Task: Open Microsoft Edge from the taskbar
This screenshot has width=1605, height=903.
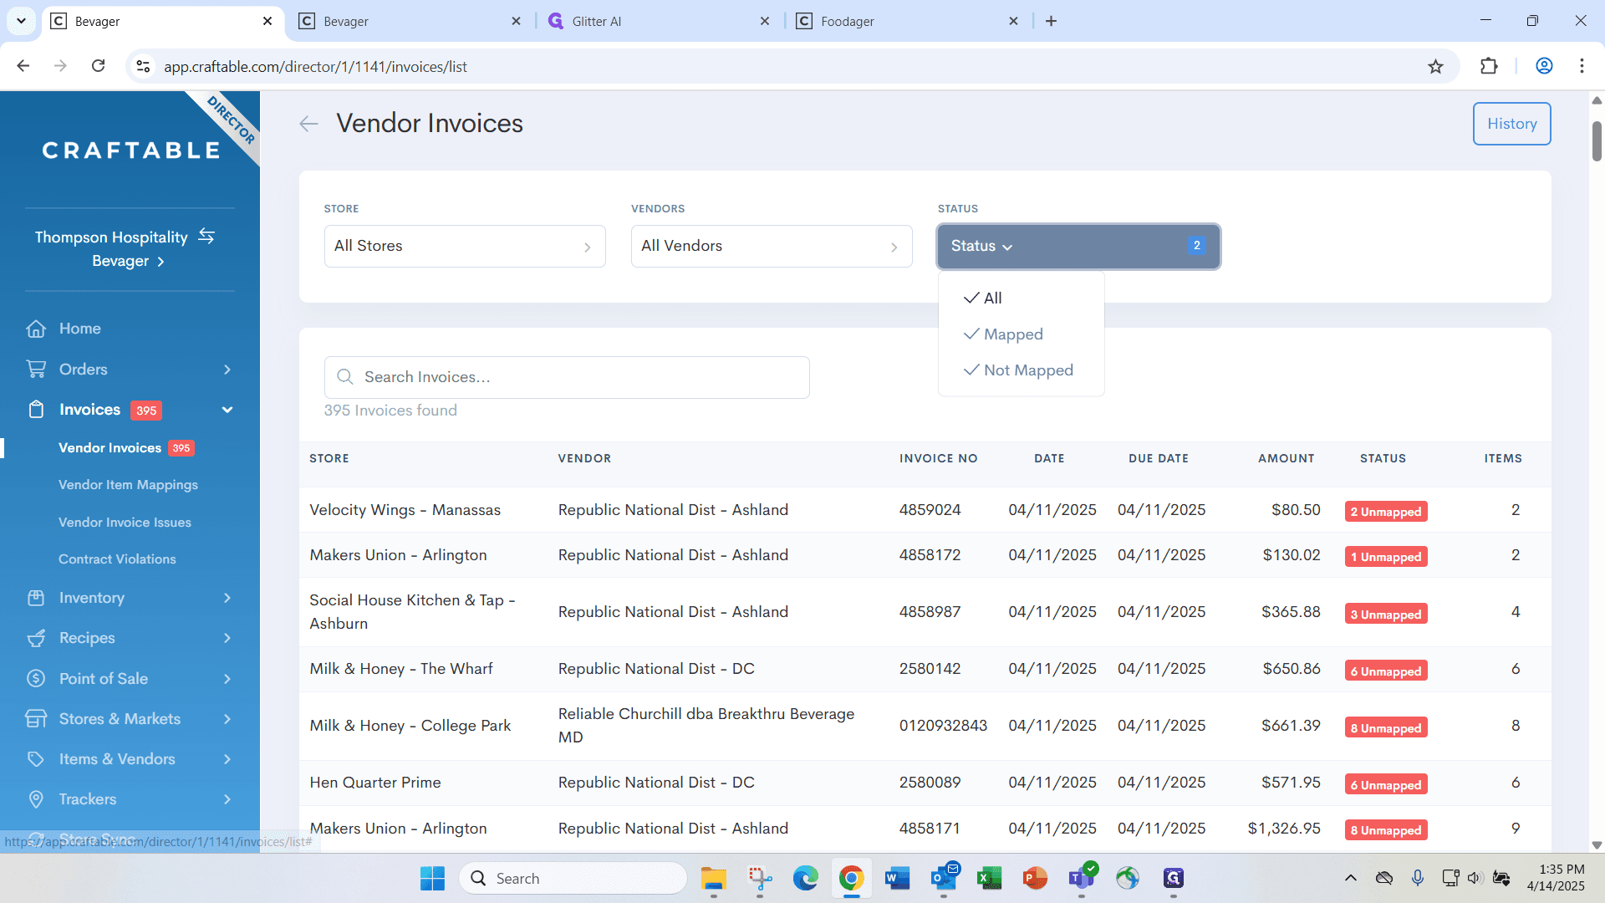Action: pos(805,879)
